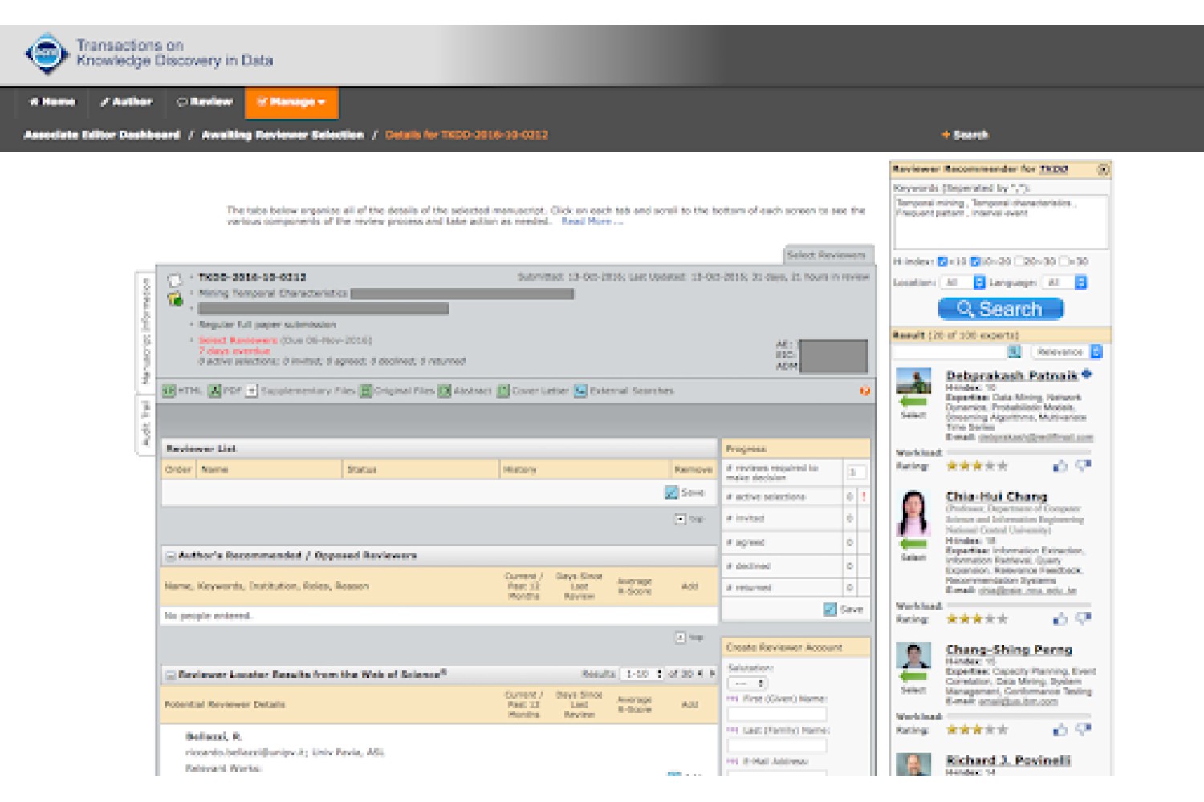Click Debprakash Patnaik photo thumbnail
1204x802 pixels.
click(913, 380)
